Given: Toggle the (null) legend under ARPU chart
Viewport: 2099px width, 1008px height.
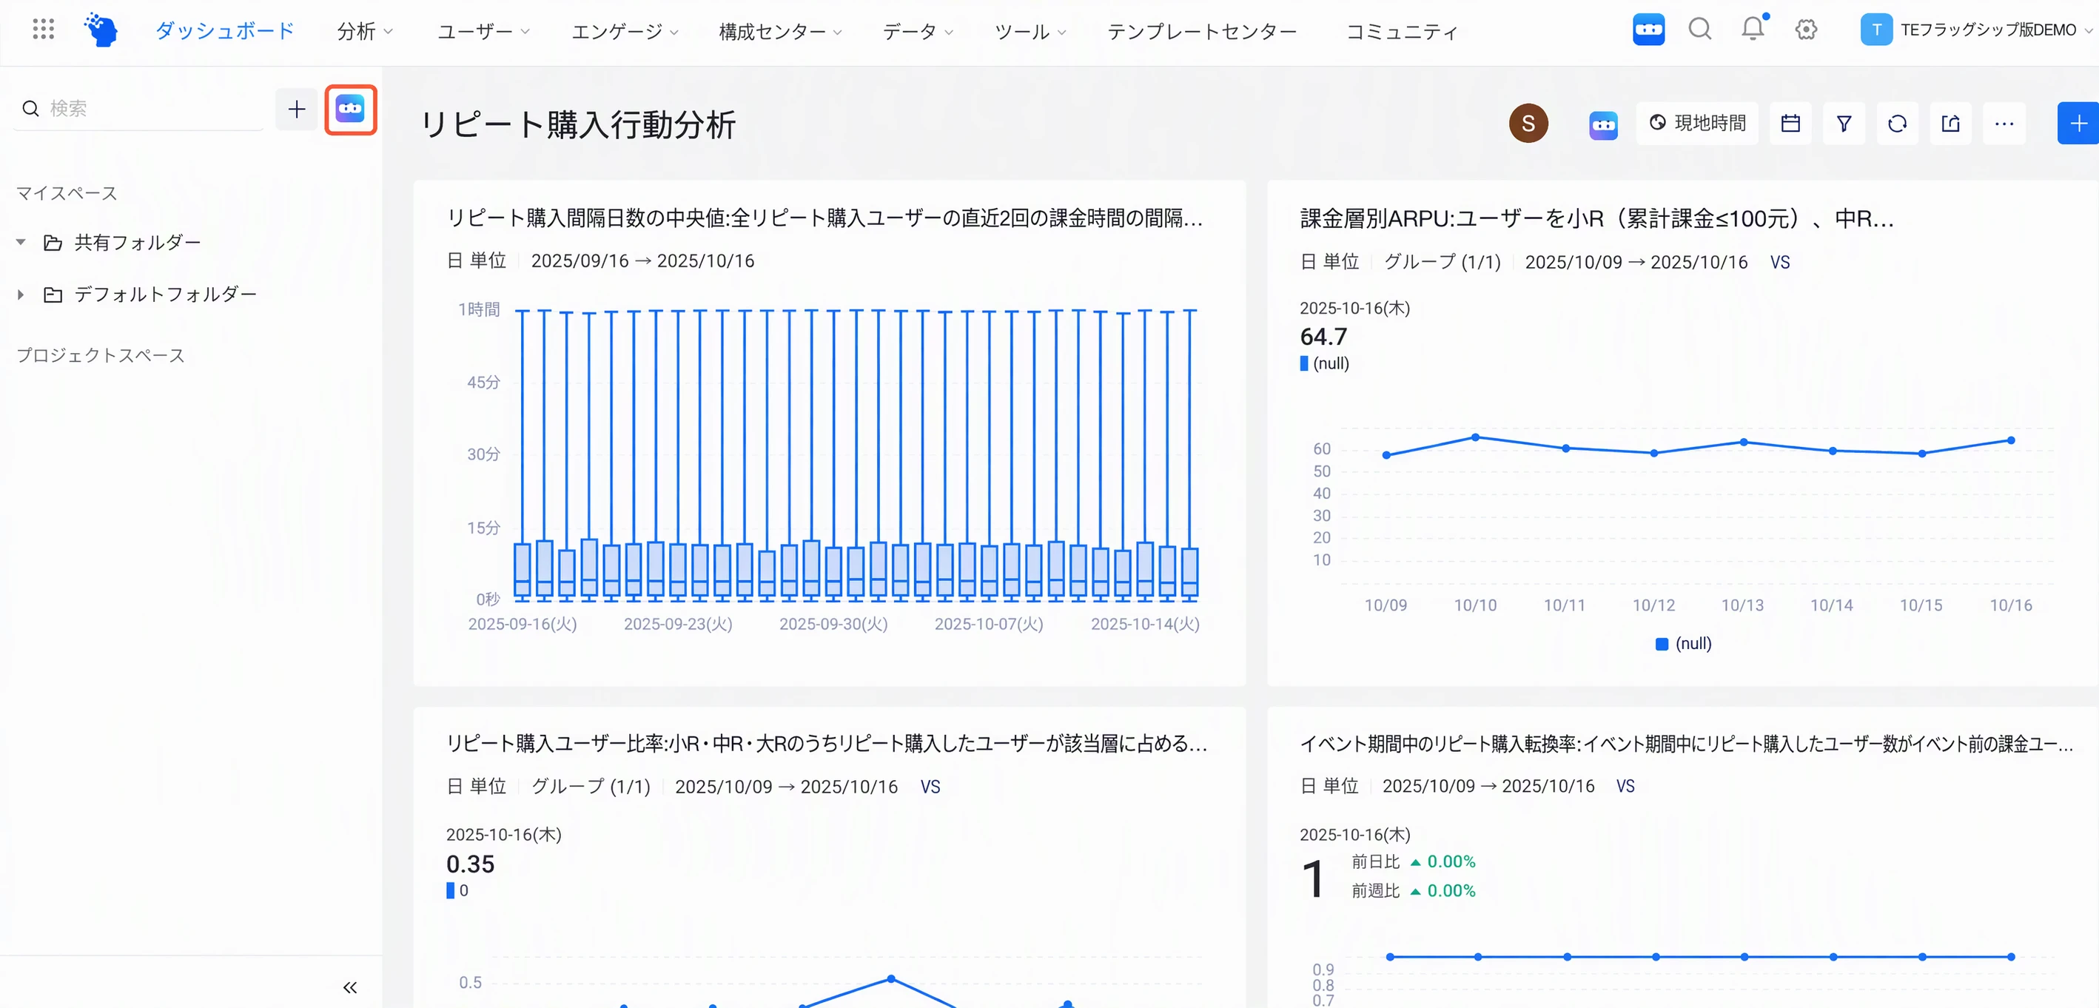Looking at the screenshot, I should click(1684, 644).
